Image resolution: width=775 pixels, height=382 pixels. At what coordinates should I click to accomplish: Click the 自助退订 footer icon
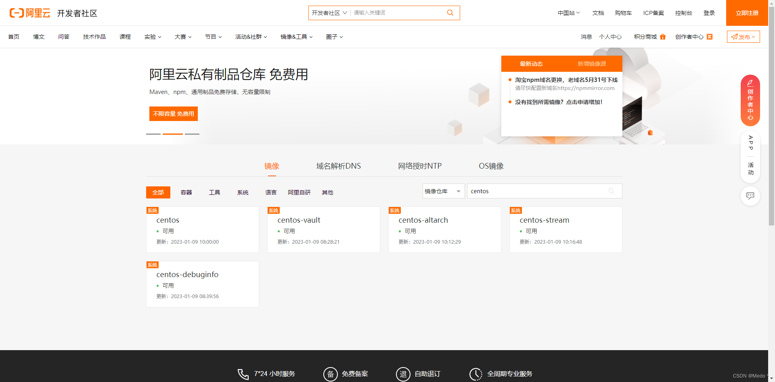click(403, 374)
